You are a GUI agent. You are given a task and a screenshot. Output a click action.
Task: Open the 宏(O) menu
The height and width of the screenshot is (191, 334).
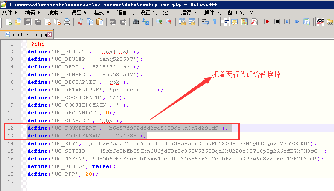pyautogui.click(x=169, y=13)
